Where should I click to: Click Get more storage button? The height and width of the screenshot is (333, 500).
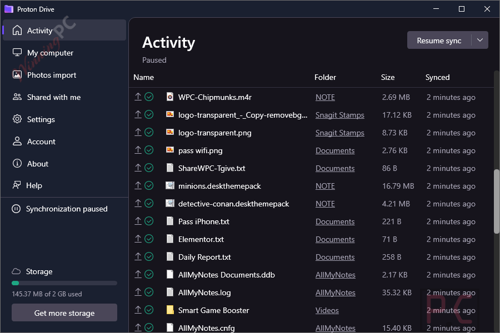pyautogui.click(x=64, y=313)
